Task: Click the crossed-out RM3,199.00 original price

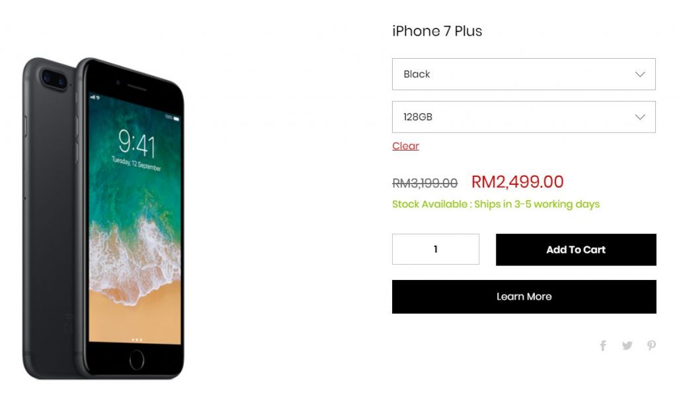Action: coord(425,183)
